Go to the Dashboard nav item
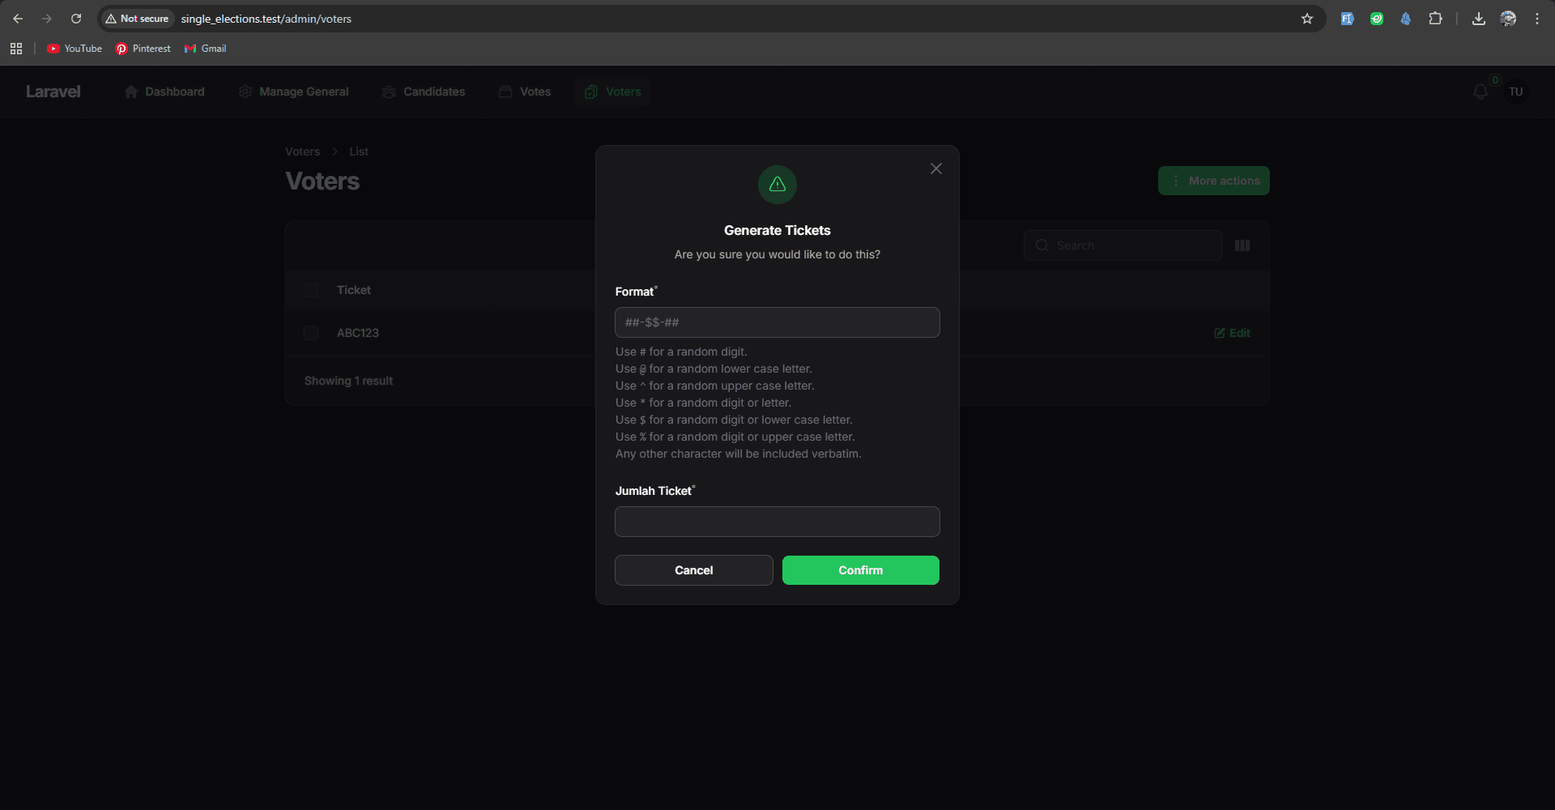 [164, 92]
